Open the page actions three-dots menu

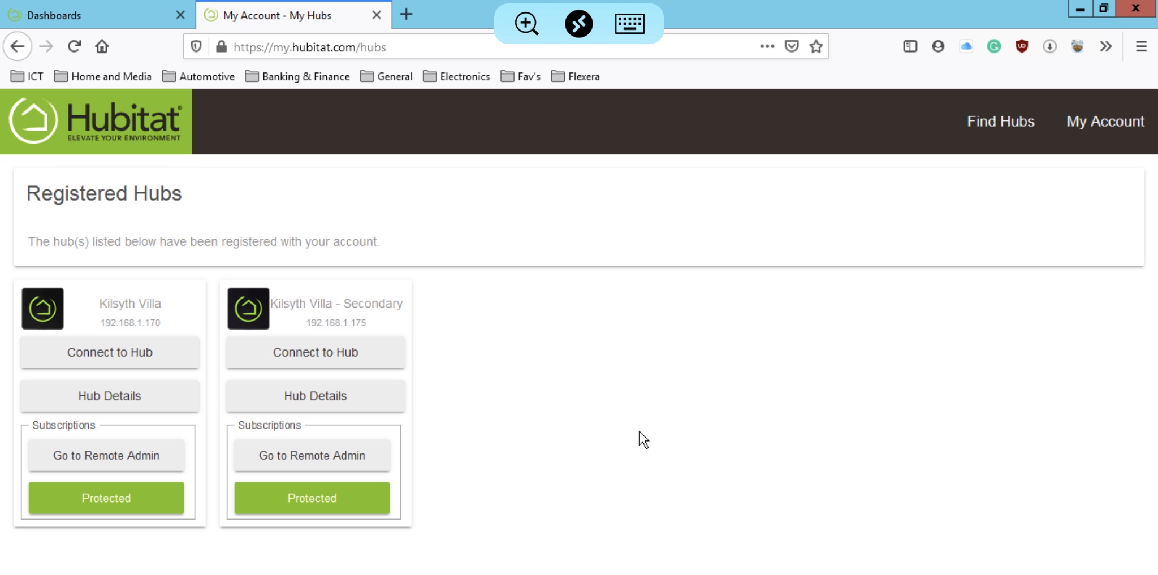pyautogui.click(x=767, y=46)
